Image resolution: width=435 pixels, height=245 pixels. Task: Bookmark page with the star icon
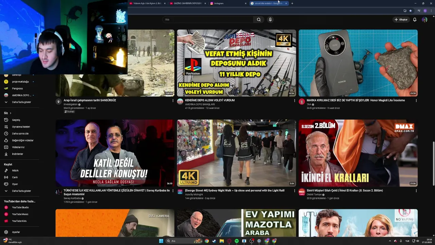point(411,11)
